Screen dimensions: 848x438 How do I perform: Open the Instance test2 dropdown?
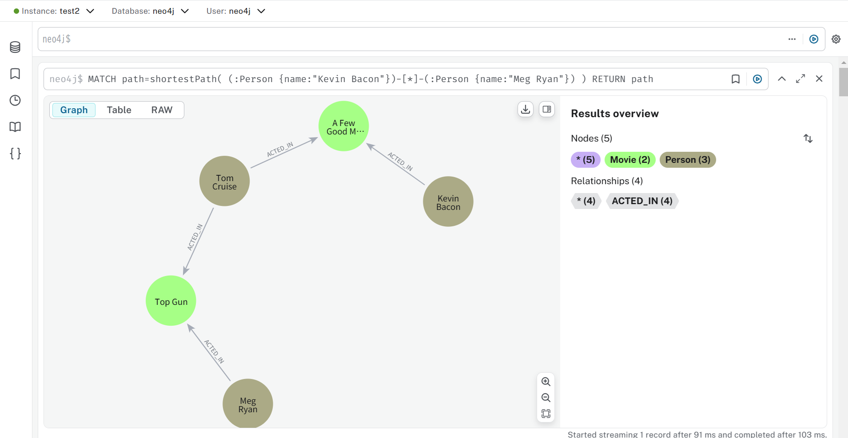[x=91, y=11]
